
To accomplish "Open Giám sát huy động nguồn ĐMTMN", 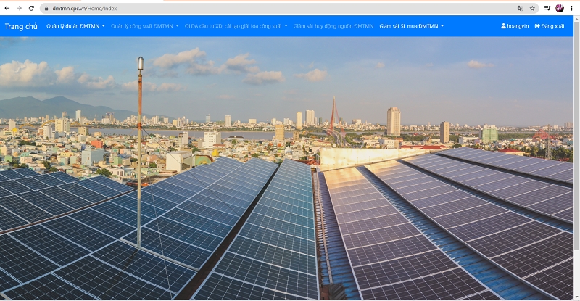I will (x=333, y=26).
